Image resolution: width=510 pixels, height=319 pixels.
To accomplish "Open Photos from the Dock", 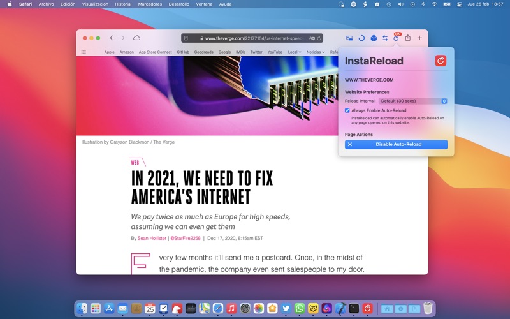I will pyautogui.click(x=259, y=308).
